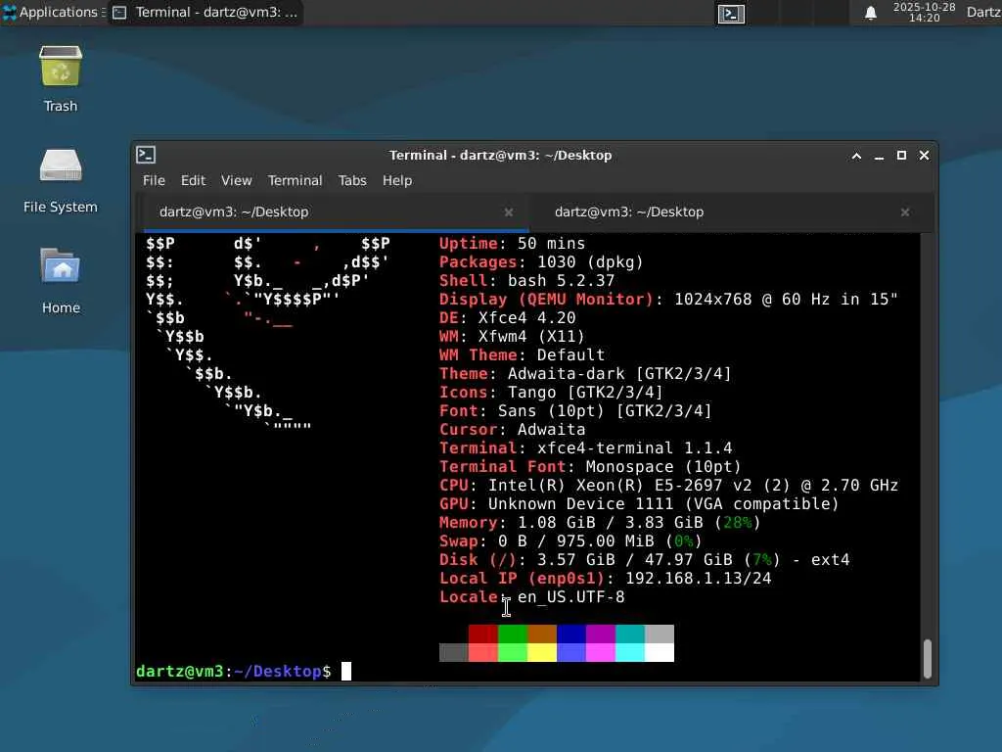Click the "Packages: 1030 (dpkg)" line
The width and height of the screenshot is (1002, 752).
(541, 262)
